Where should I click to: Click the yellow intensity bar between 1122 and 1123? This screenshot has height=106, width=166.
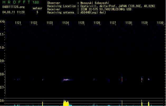point(42,104)
